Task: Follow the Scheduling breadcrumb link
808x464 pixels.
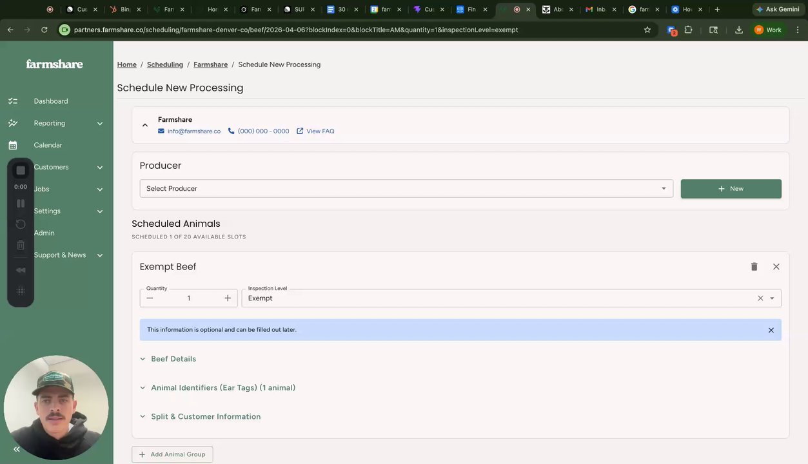Action: (x=165, y=64)
